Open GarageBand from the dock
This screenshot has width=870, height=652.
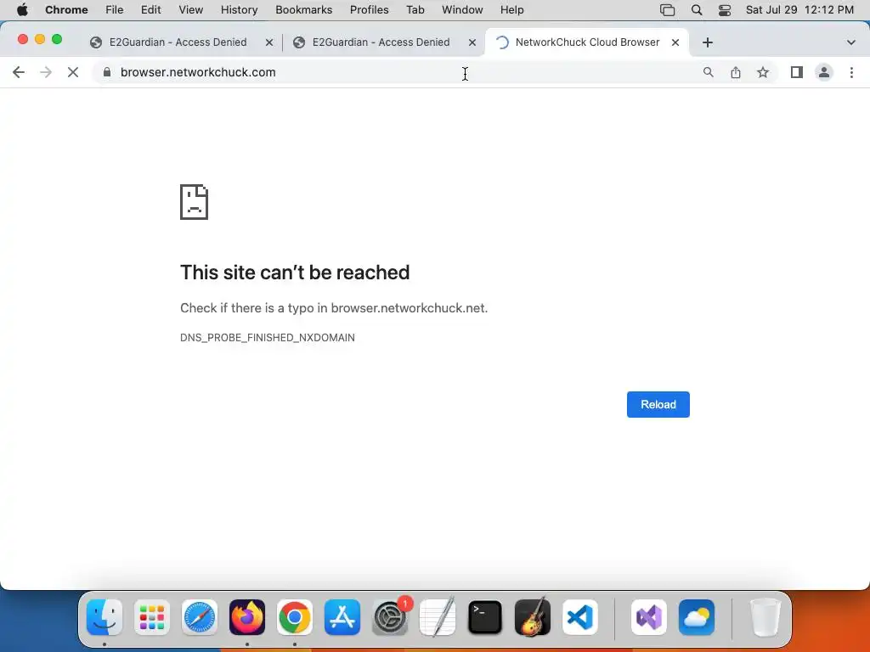point(533,617)
